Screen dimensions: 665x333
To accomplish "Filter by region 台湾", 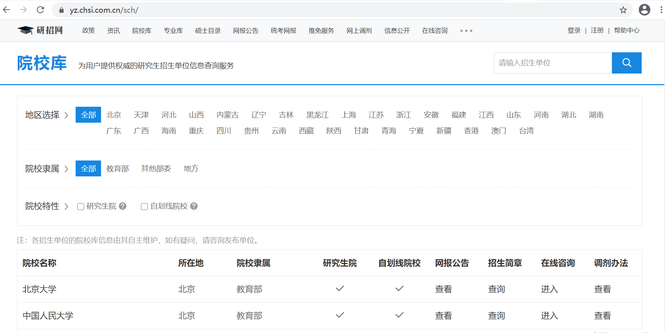I will (526, 131).
